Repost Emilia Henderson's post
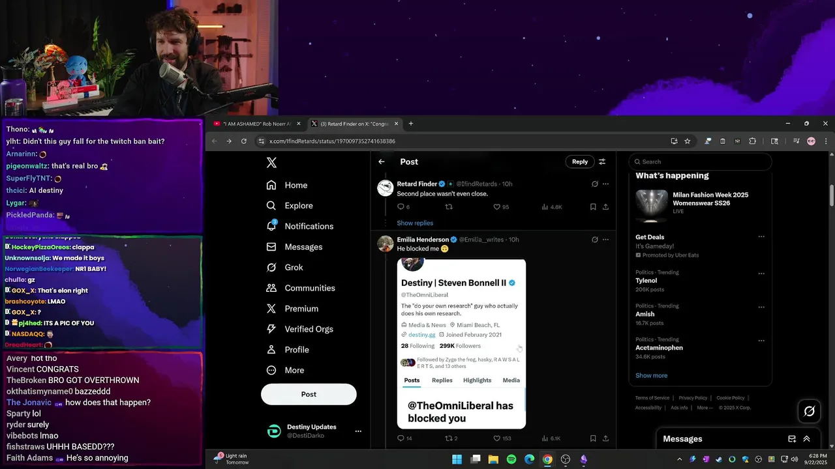This screenshot has height=469, width=835. coord(451,438)
